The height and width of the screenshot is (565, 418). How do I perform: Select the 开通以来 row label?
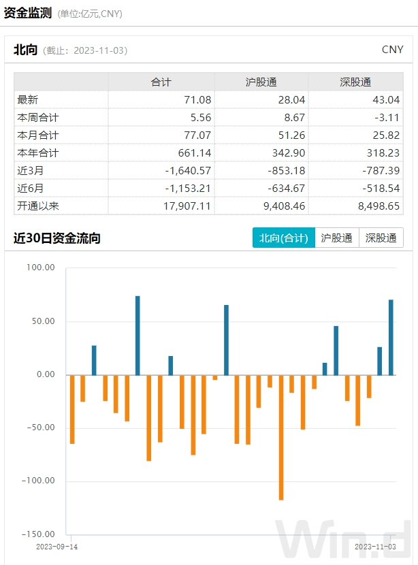(x=38, y=206)
